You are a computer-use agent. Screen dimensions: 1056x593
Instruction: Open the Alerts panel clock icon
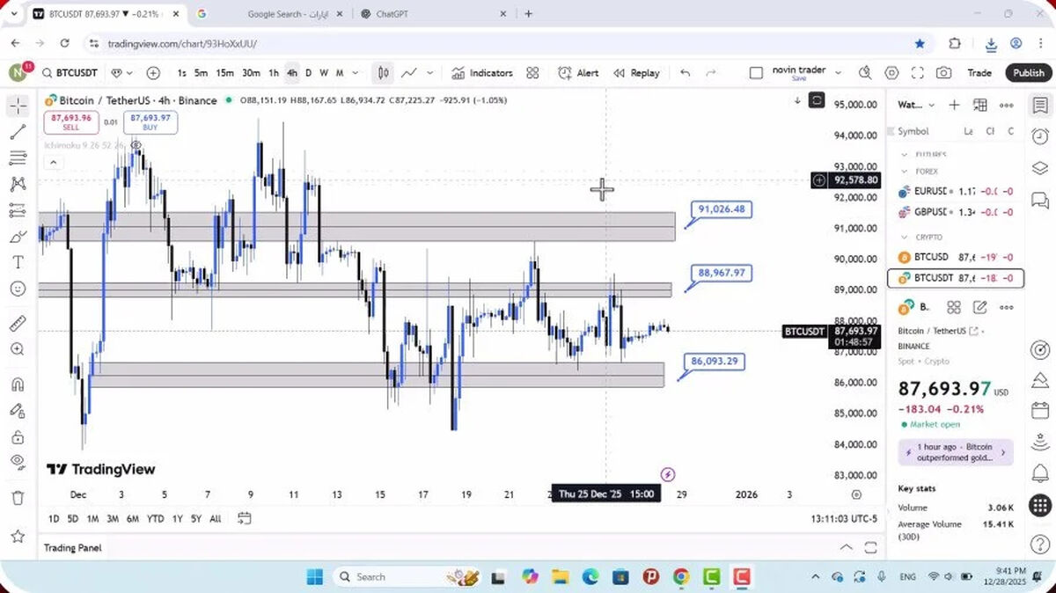pyautogui.click(x=1040, y=136)
